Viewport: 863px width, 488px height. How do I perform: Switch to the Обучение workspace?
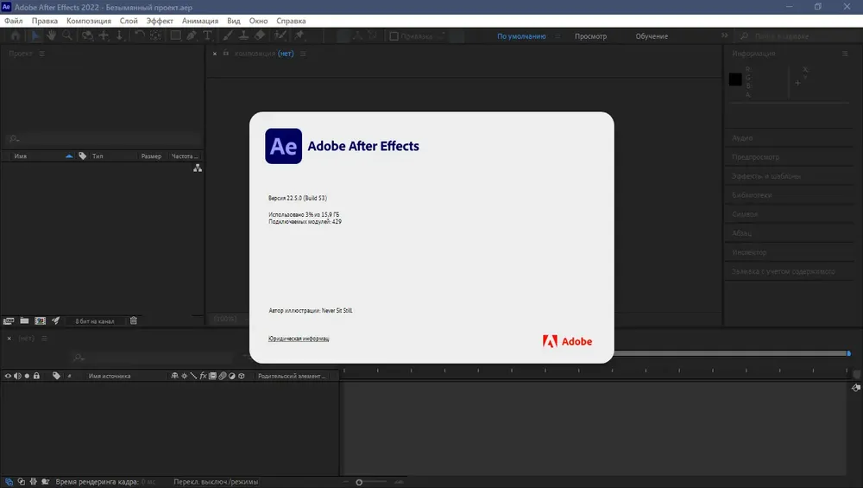[x=652, y=36]
